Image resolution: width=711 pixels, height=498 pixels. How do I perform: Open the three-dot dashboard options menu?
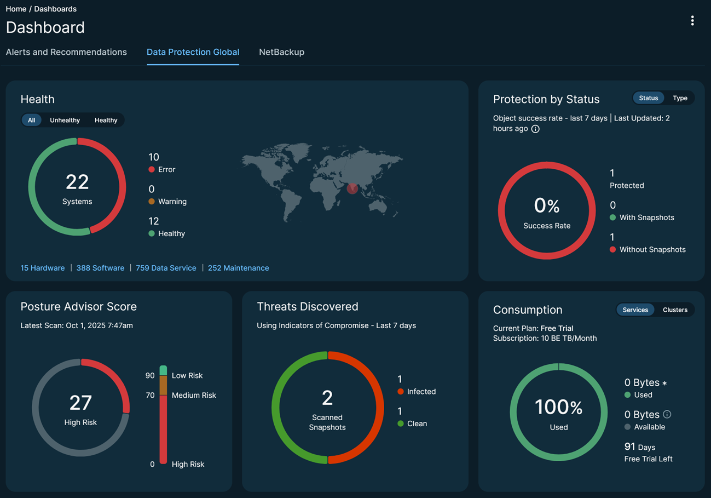click(x=692, y=21)
